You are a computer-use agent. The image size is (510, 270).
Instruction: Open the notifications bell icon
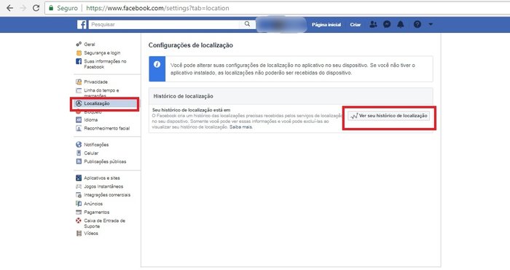coord(401,24)
